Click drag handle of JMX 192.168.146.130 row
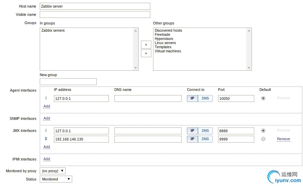Image resolution: width=303 pixels, height=186 pixels. (x=46, y=138)
